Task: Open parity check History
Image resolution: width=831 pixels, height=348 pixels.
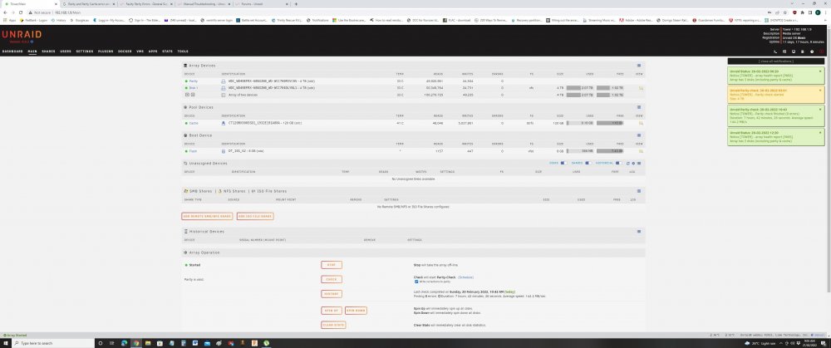Action: tap(332, 294)
